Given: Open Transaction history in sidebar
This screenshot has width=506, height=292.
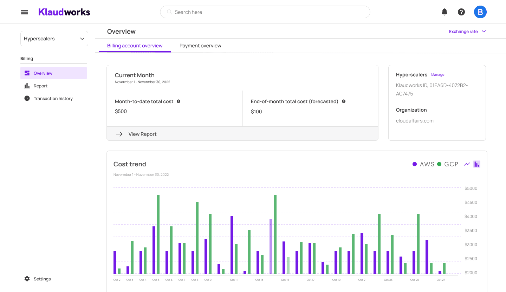Looking at the screenshot, I should point(53,99).
